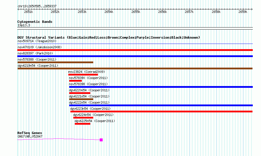The image size is (261, 156).
Task: Click the 2655k ruler tick label
Action: [x=136, y=12]
